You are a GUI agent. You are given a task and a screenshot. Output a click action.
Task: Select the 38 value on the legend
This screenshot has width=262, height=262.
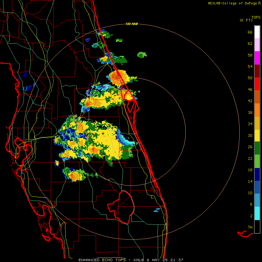pyautogui.click(x=250, y=112)
